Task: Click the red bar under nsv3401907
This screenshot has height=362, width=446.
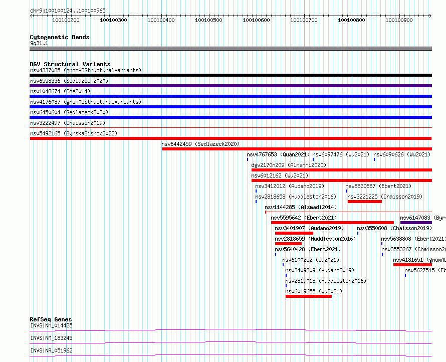Action: tap(294, 233)
